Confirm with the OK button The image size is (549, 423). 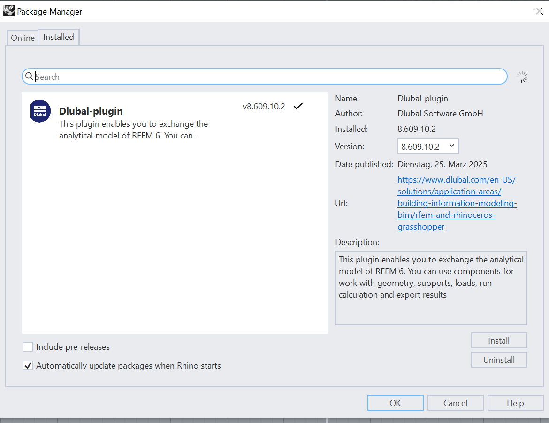click(395, 403)
